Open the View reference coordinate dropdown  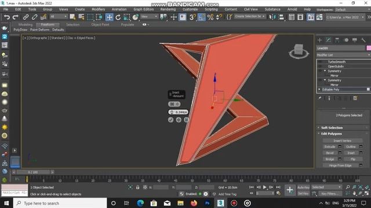150,17
